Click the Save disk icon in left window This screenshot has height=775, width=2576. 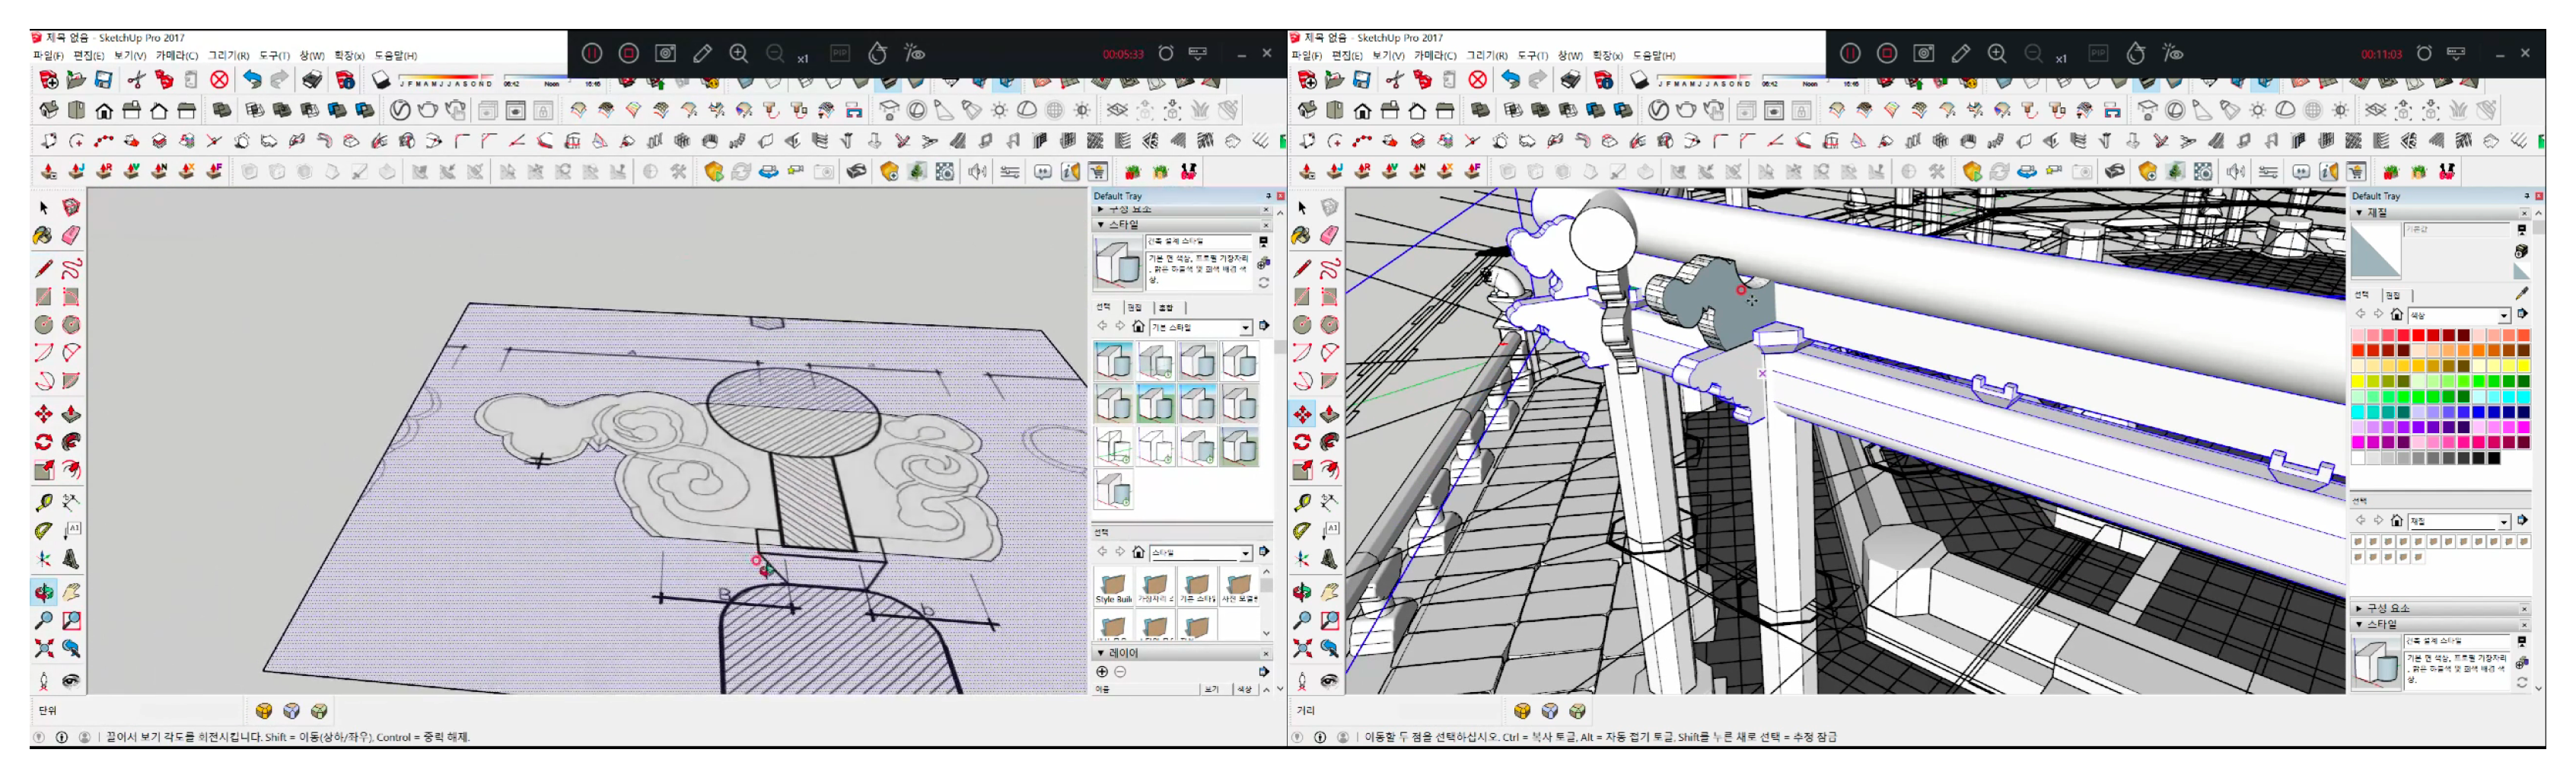pyautogui.click(x=104, y=79)
